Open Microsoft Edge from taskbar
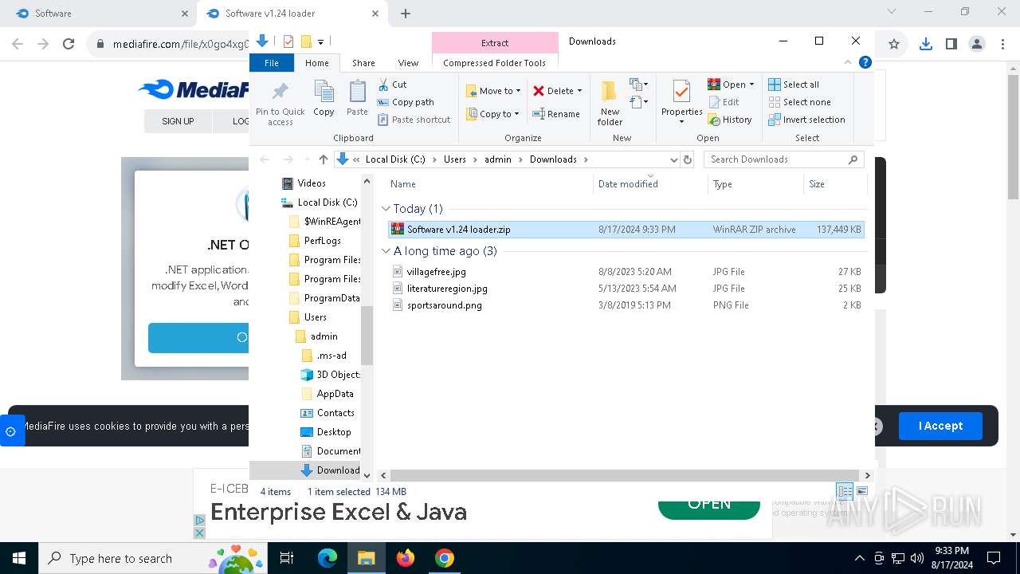Image resolution: width=1020 pixels, height=574 pixels. pyautogui.click(x=328, y=558)
